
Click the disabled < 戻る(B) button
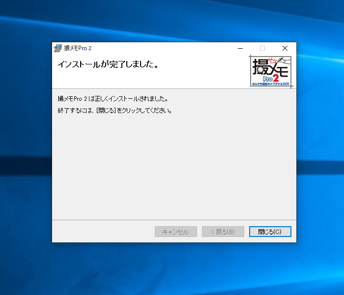[223, 232]
